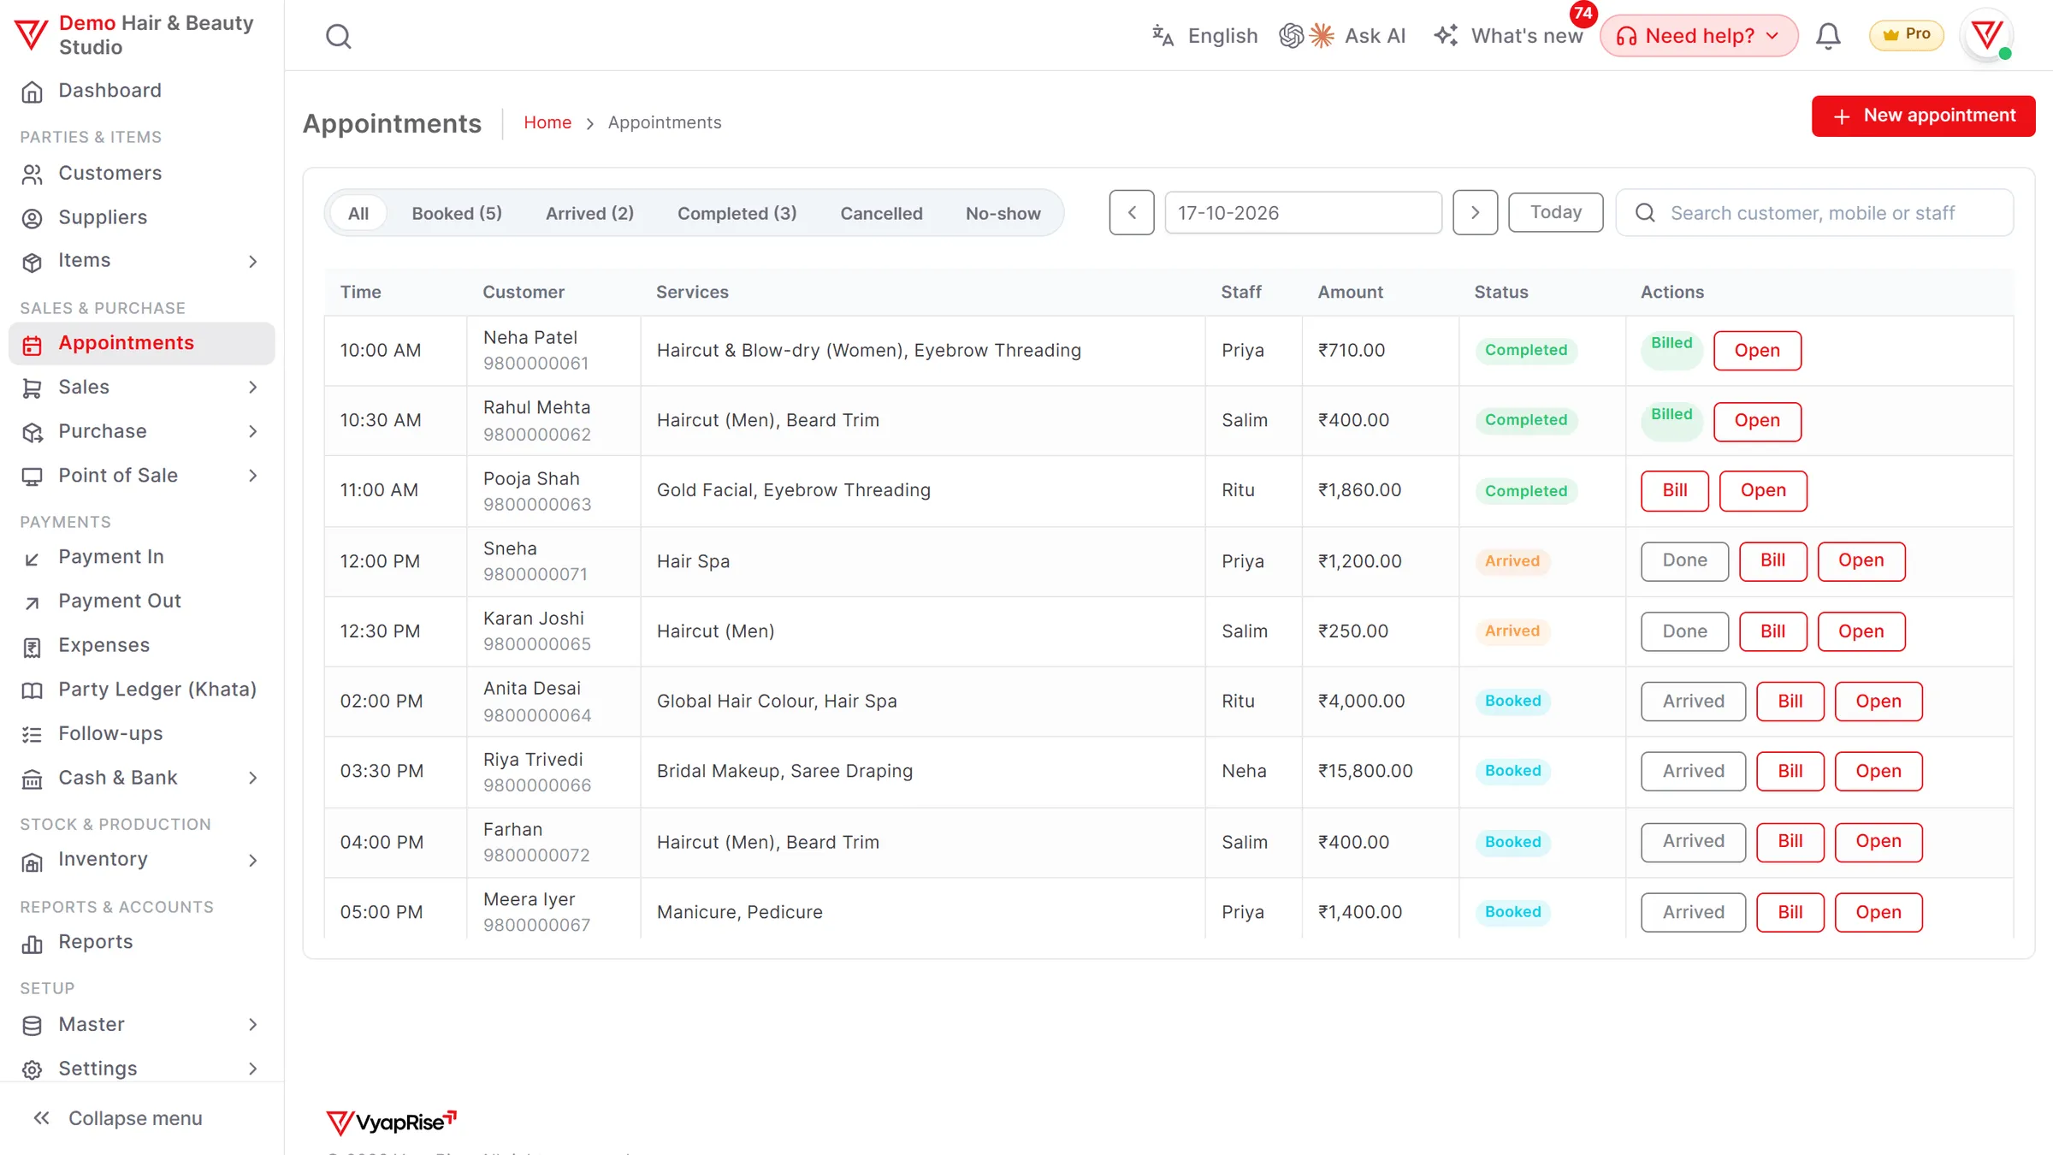This screenshot has width=2053, height=1155.
Task: Select the No-show filter tab
Action: point(1003,213)
